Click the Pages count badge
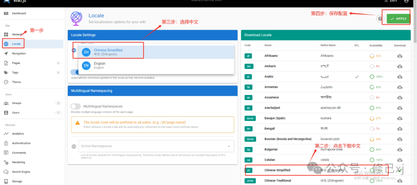This screenshot has height=185, width=417. [x=58, y=63]
